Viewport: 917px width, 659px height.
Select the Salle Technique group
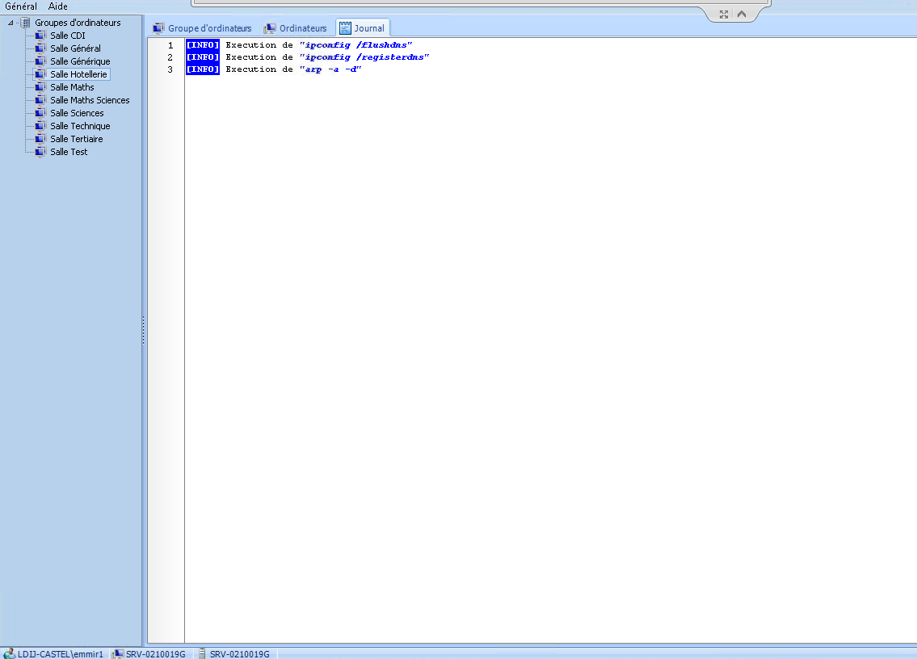[x=80, y=126]
